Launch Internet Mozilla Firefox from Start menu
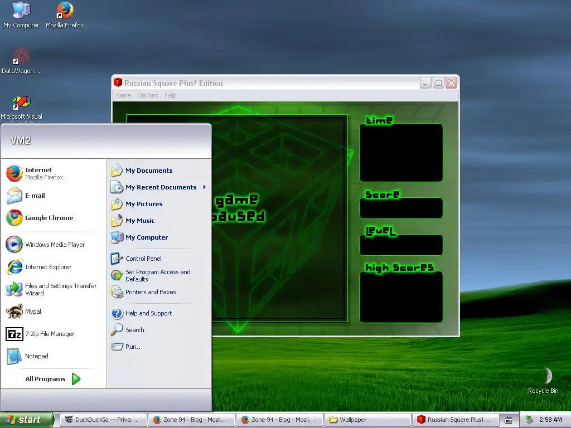This screenshot has height=428, width=571. pos(54,173)
